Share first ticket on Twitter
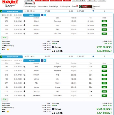 click(x=45, y=15)
